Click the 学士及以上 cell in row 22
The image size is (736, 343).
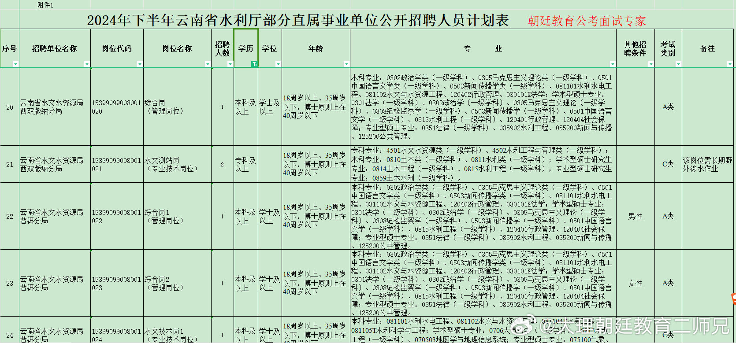point(270,216)
